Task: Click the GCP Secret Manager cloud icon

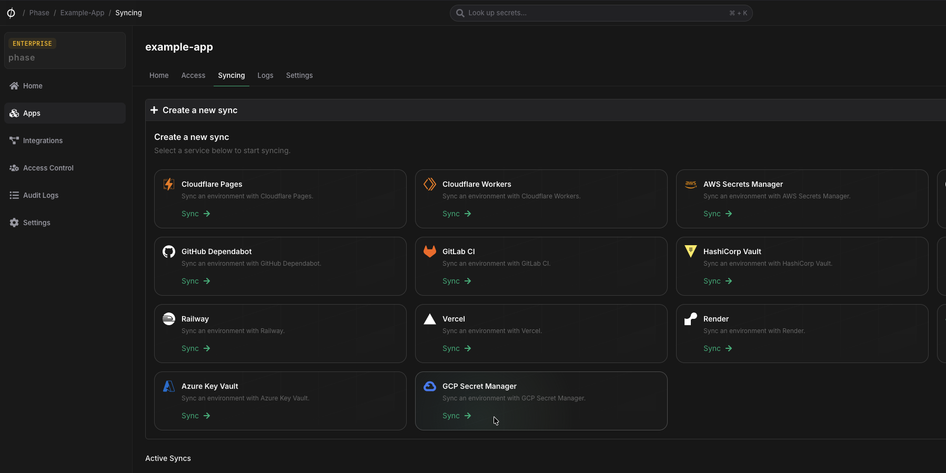Action: (430, 386)
